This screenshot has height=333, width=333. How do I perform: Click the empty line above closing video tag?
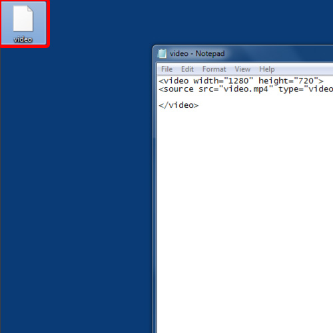(245, 97)
